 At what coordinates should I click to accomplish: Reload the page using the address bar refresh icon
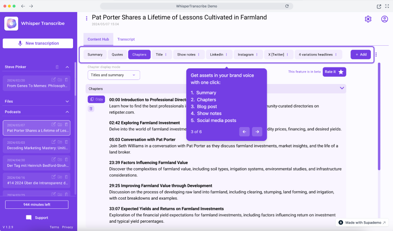[287, 6]
